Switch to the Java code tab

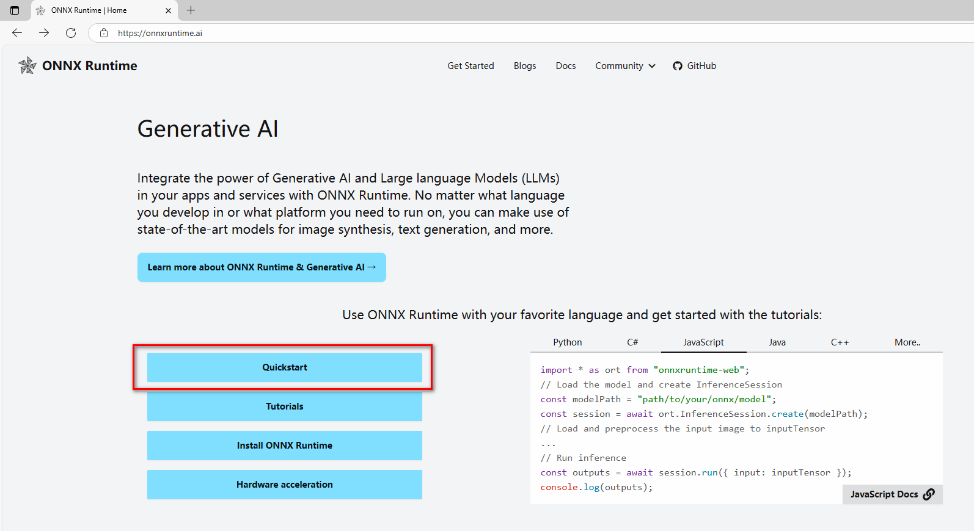point(777,342)
